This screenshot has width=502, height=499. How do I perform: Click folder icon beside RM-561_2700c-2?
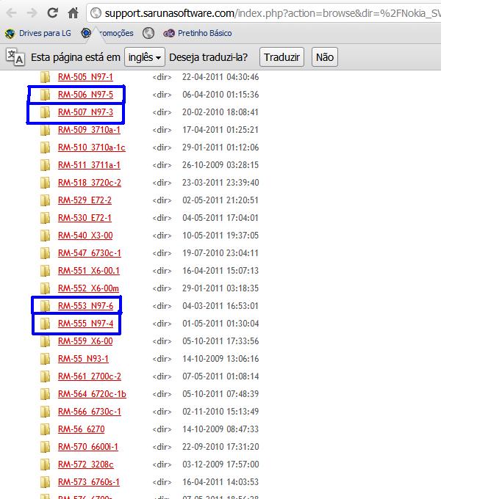coord(45,376)
